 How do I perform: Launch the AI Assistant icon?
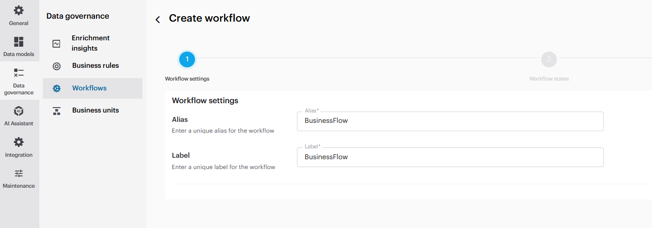(x=19, y=111)
